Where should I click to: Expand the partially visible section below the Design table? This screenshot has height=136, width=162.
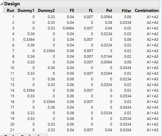tap(1, 135)
